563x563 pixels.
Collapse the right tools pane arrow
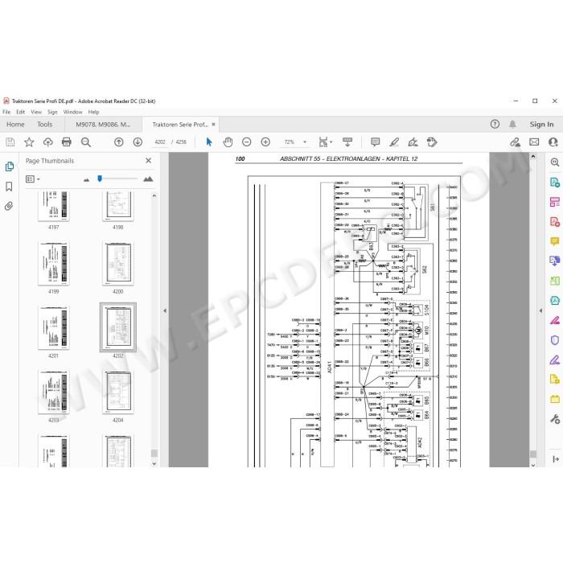(540, 311)
